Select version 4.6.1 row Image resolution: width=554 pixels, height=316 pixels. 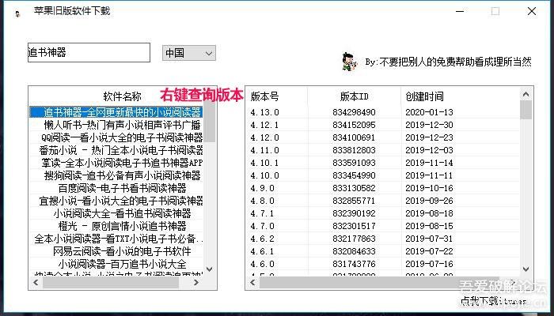tap(382, 251)
